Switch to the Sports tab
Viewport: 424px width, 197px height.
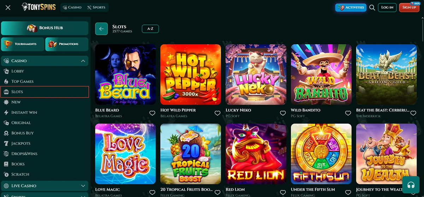pos(96,7)
